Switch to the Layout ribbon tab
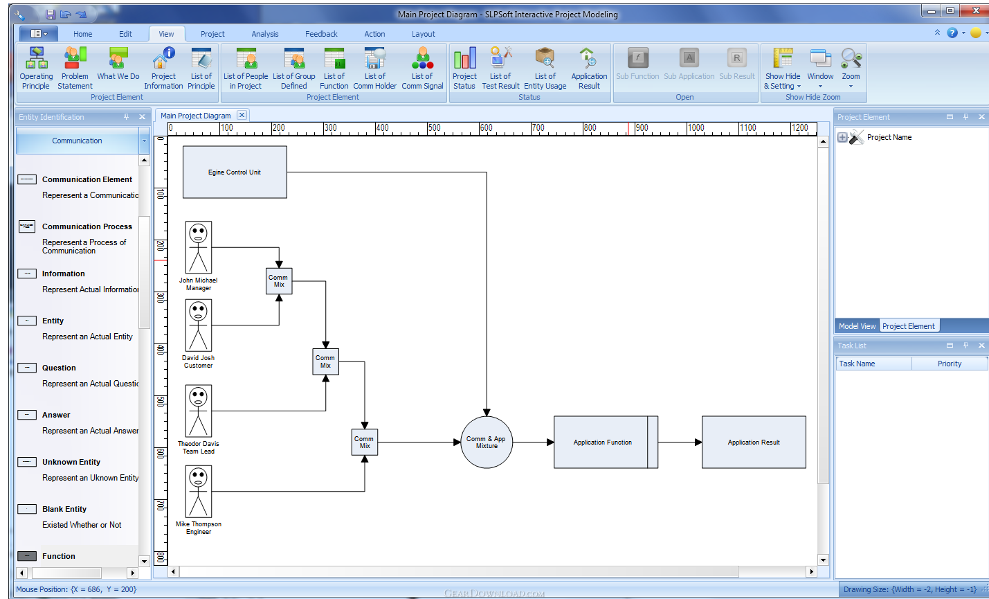The image size is (989, 599). (x=424, y=34)
